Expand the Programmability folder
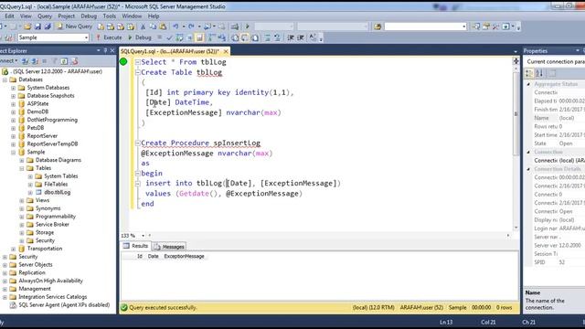585x329 pixels. (x=22, y=217)
